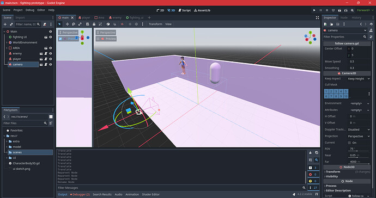Enable Preview checkbox in main viewport
The image size is (376, 198).
point(98,39)
